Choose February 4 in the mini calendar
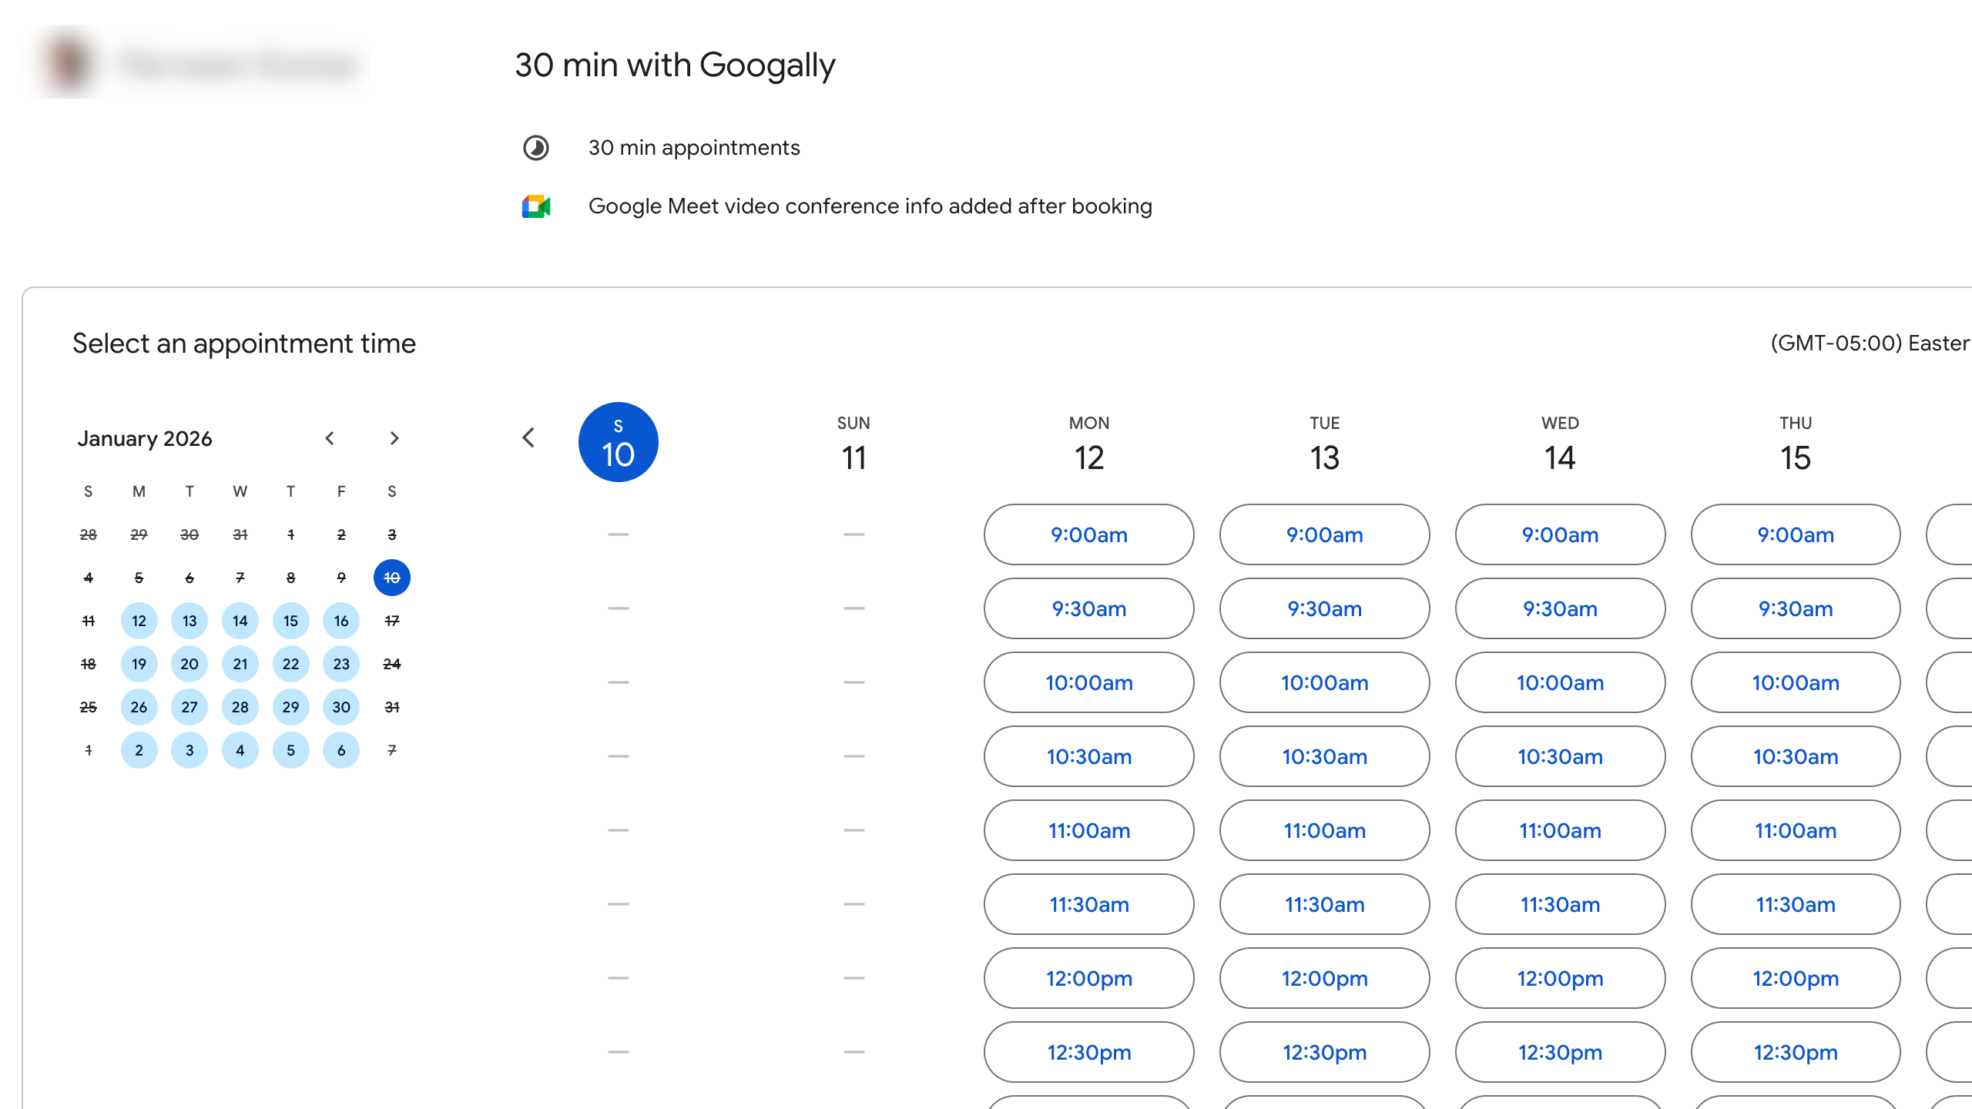The image size is (1972, 1109). coord(240,750)
